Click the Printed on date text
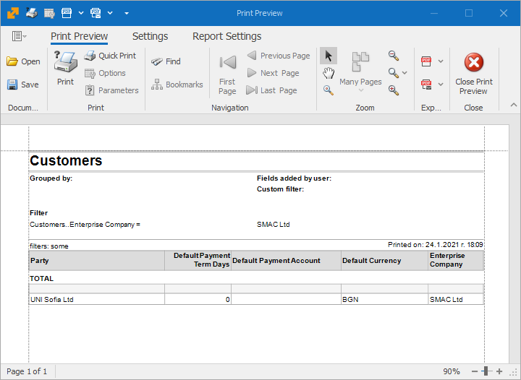 tap(436, 245)
